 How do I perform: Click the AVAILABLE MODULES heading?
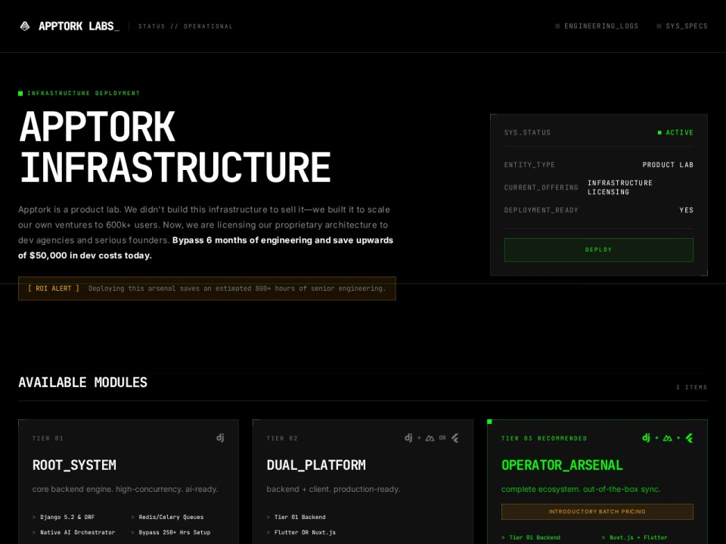tap(83, 382)
